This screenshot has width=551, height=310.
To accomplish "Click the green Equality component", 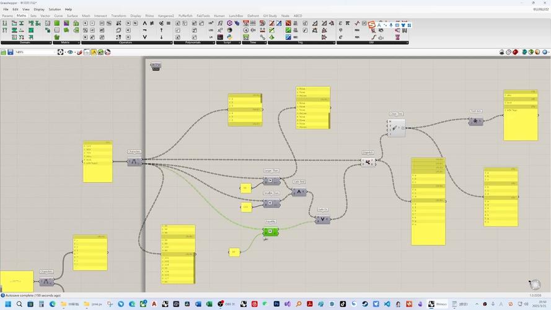I will coord(270,231).
